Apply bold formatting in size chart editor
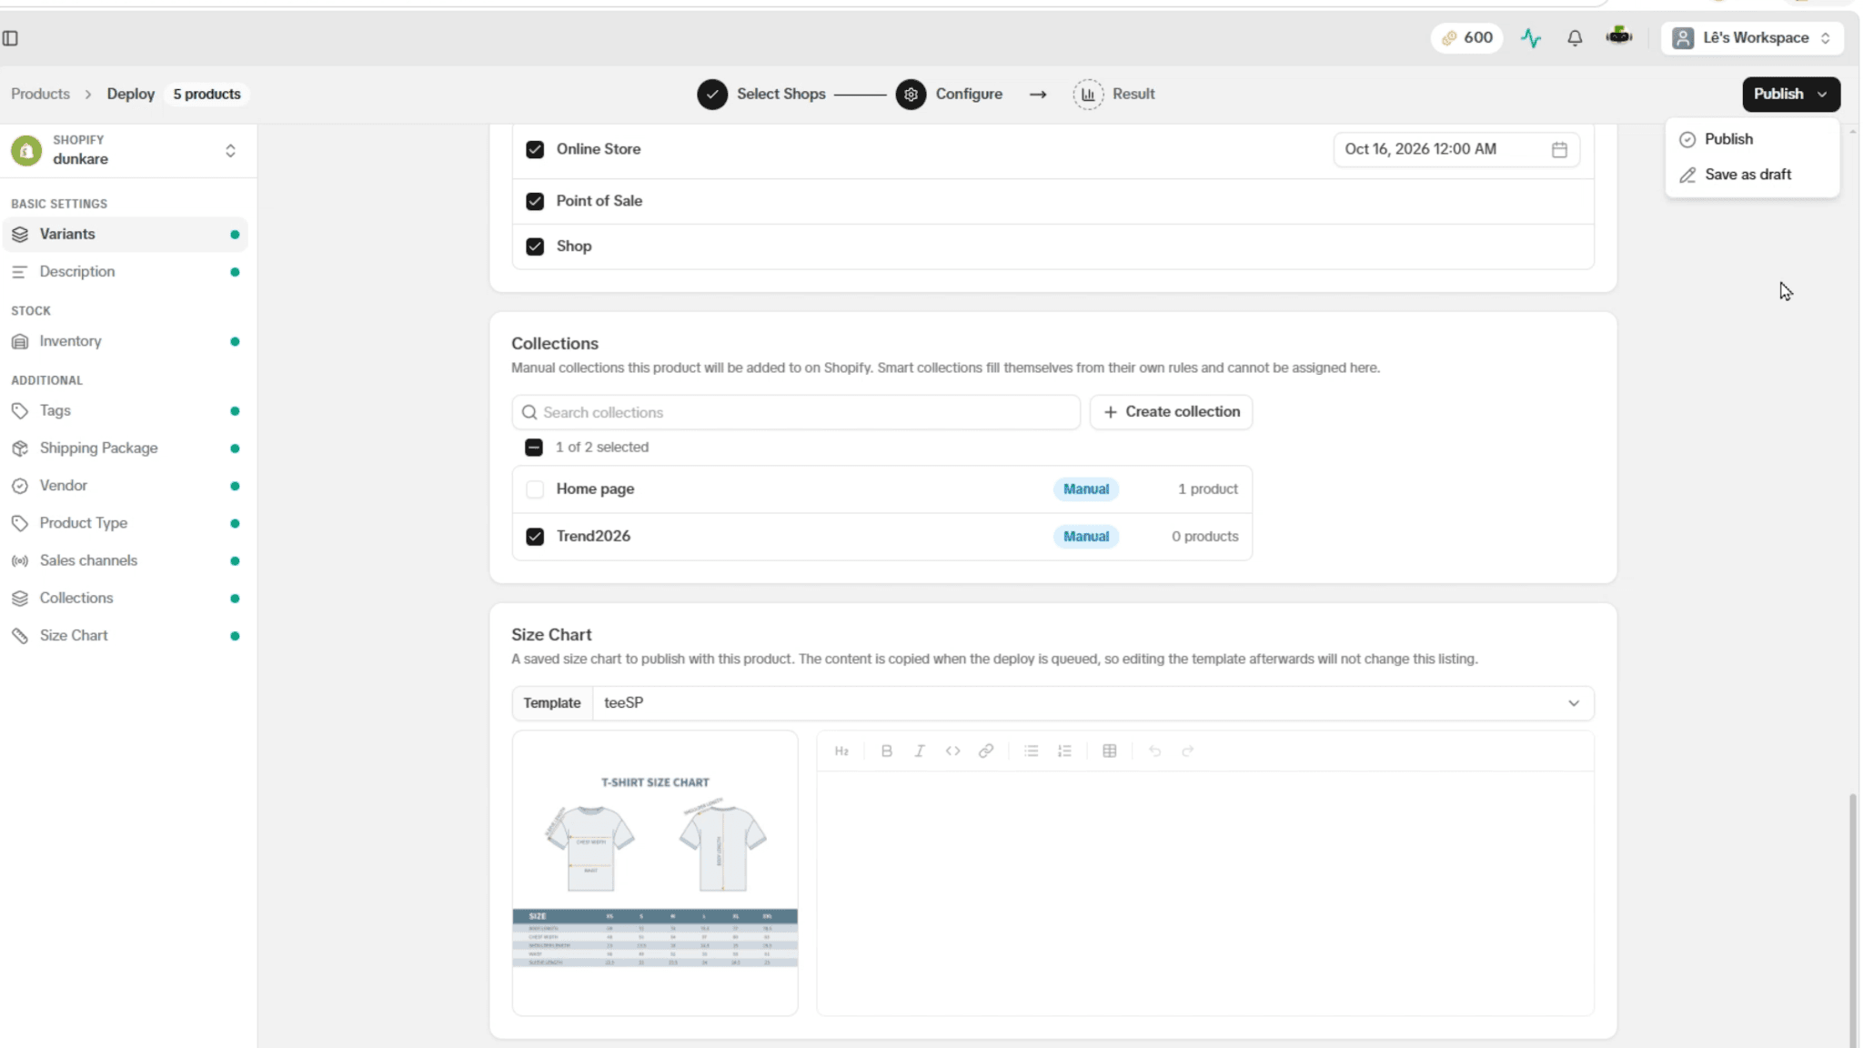This screenshot has height=1048, width=1863. click(886, 751)
